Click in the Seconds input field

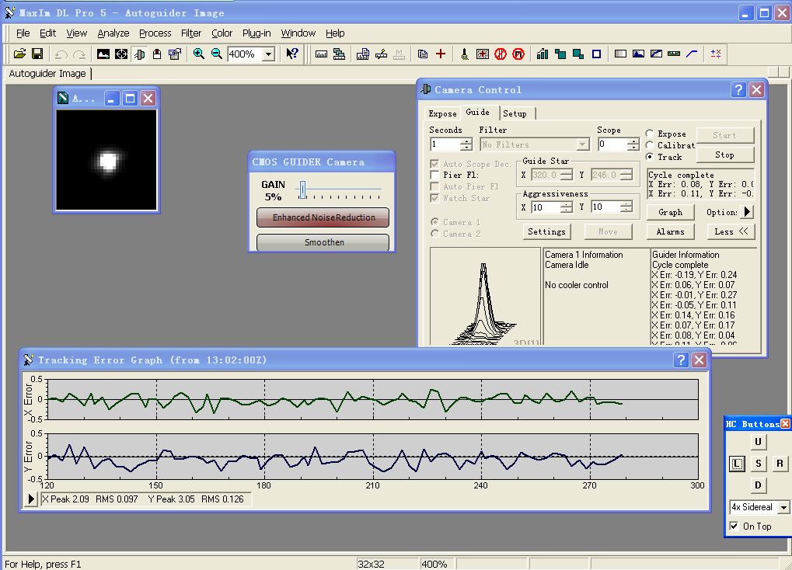click(x=445, y=144)
